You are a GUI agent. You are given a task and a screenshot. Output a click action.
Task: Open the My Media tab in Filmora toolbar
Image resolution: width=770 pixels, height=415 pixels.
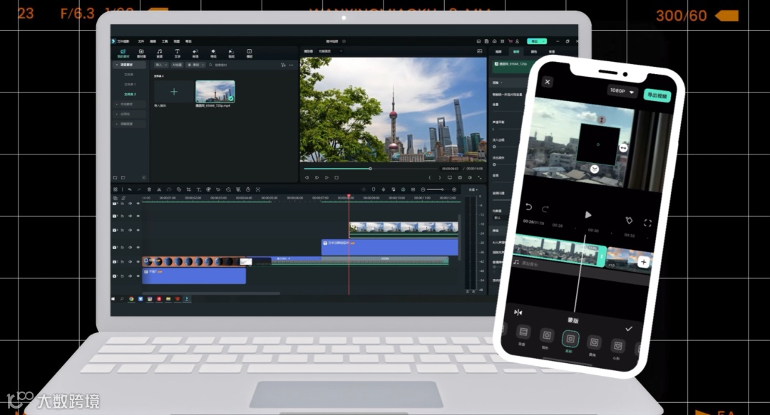click(123, 53)
